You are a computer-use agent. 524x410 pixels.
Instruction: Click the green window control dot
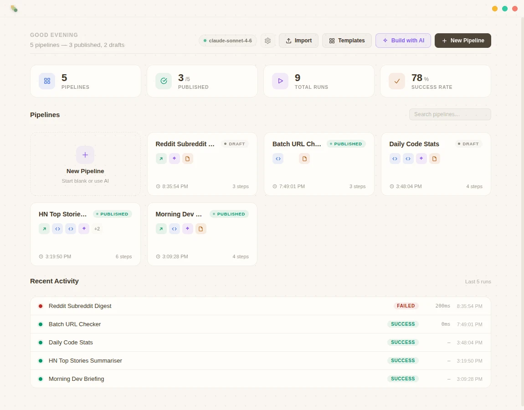point(505,9)
